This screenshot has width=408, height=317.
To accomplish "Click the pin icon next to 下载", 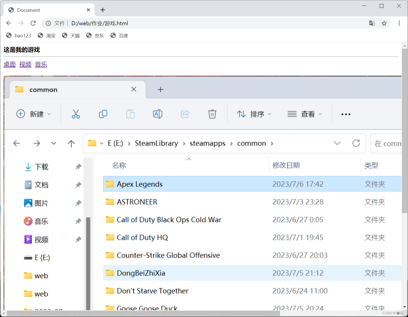I will tap(78, 167).
